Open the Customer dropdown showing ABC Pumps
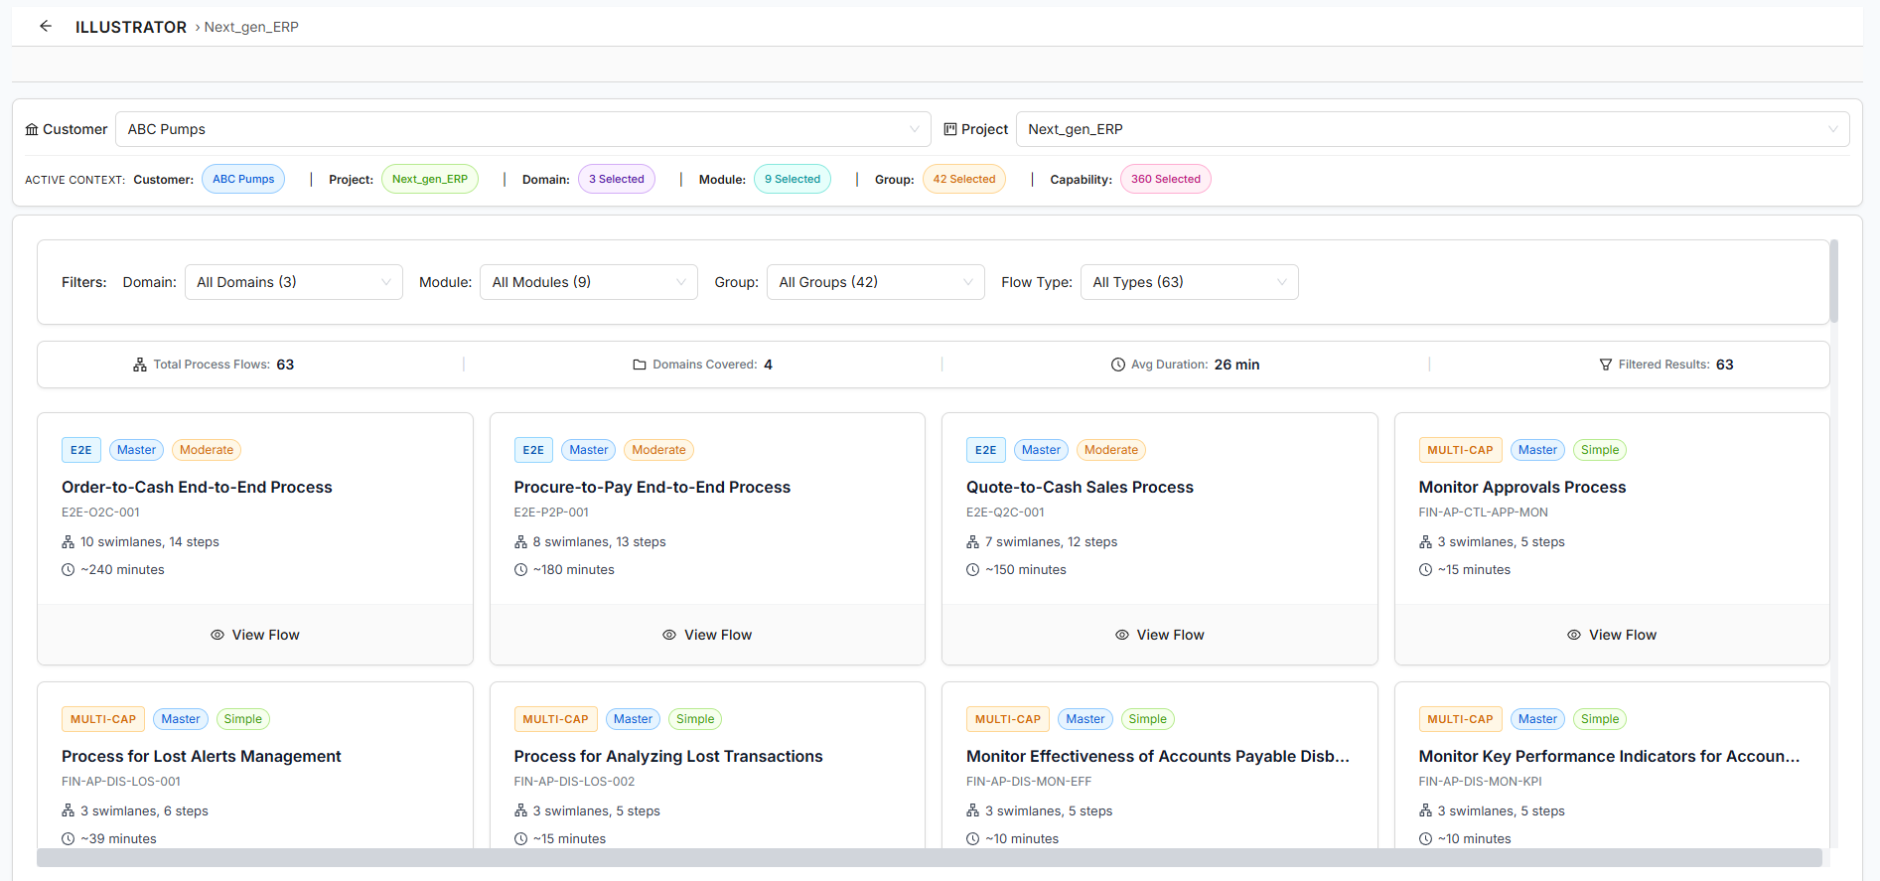The image size is (1880, 881). [x=522, y=129]
